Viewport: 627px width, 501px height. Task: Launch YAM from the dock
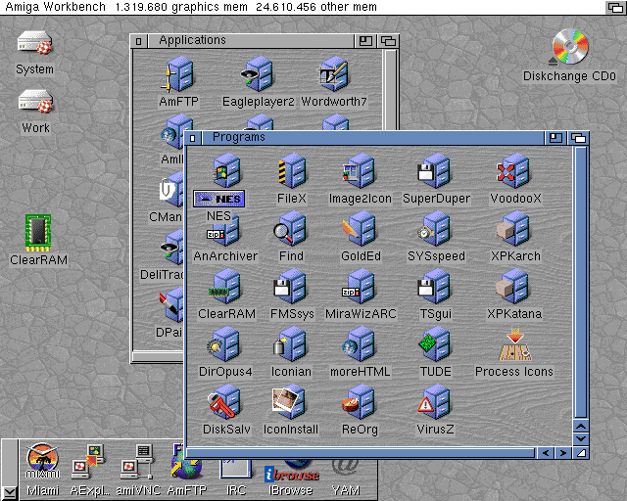[346, 470]
